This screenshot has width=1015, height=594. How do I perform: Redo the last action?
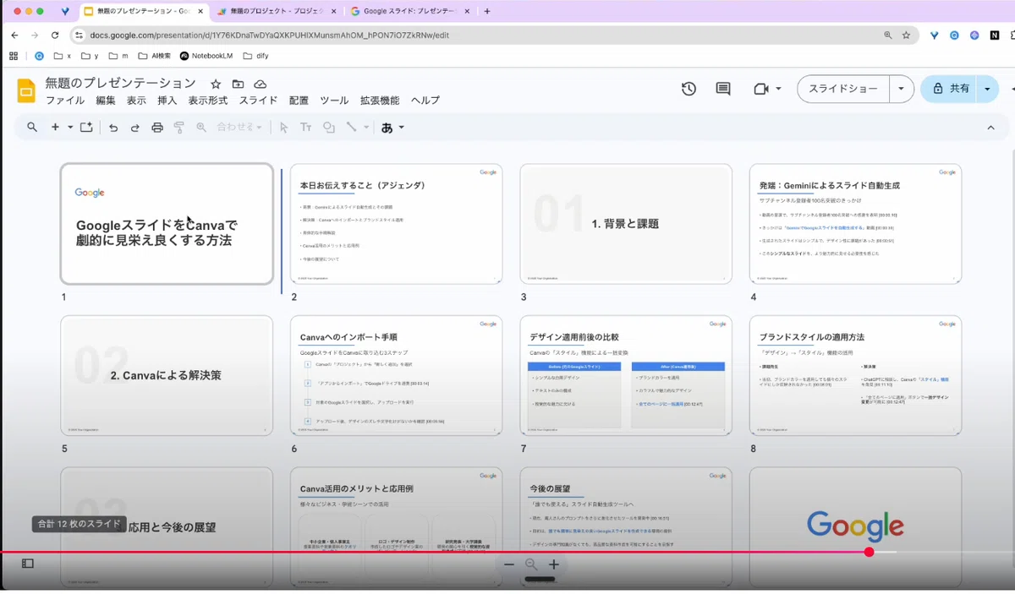point(135,128)
